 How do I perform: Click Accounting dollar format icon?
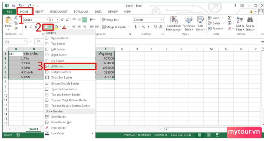pos(135,27)
